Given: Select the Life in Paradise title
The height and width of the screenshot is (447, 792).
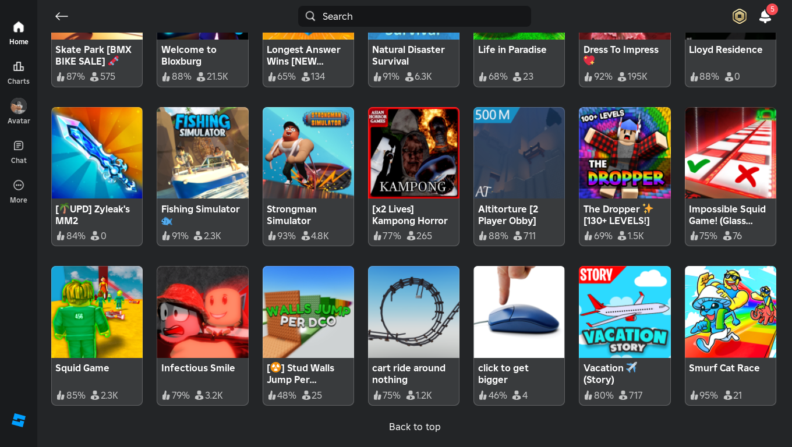Looking at the screenshot, I should [512, 49].
